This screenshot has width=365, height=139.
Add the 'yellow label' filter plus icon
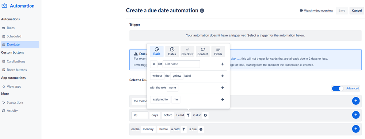click(223, 76)
